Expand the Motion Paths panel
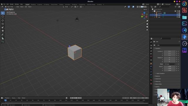This screenshot has width=188, height=106. (x=158, y=84)
